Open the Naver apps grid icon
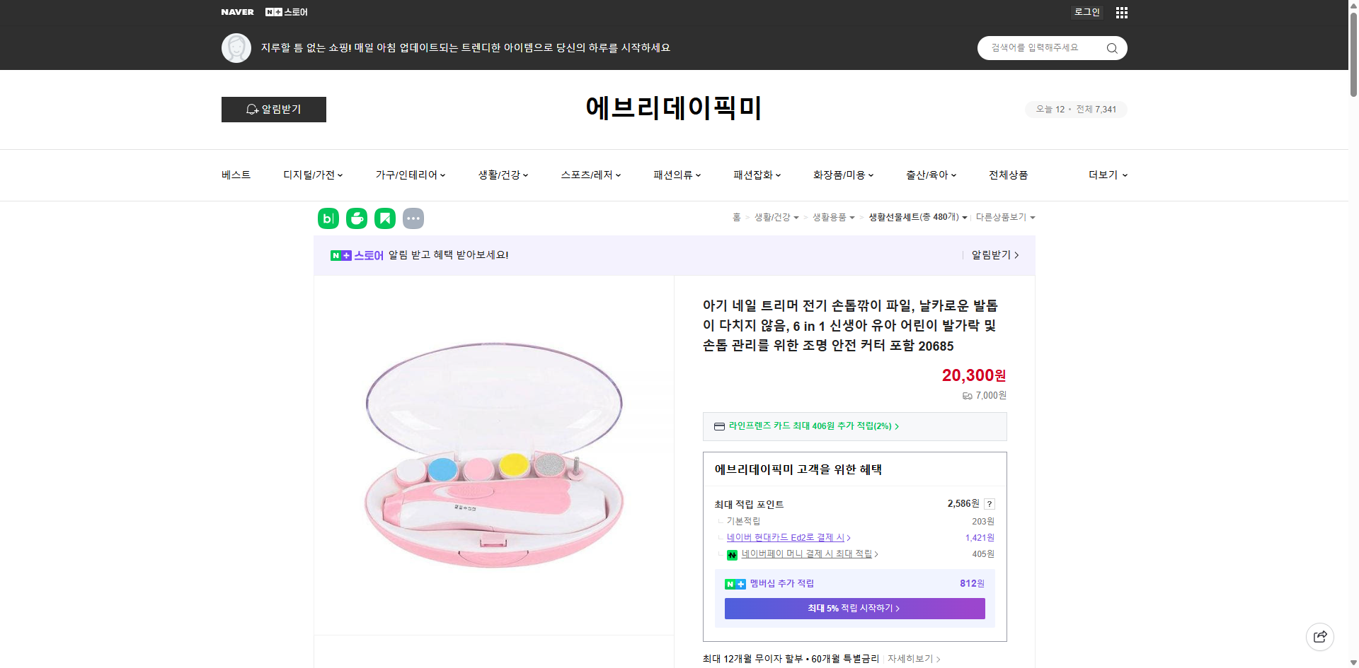Screen dimensions: 1359x668 click(1121, 12)
